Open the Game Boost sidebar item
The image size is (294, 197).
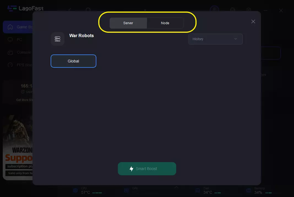(18, 27)
